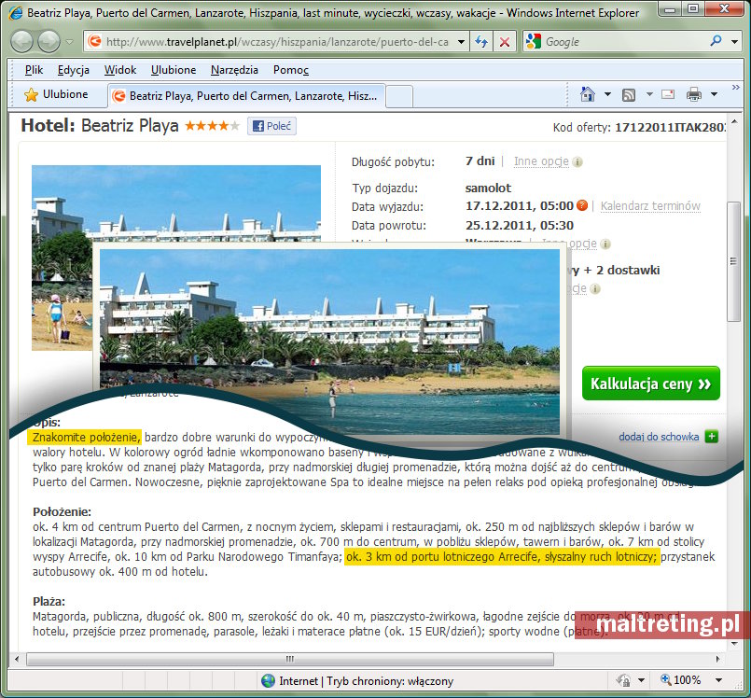Click the highlighted Znakomite położenie text
Image resolution: width=751 pixels, height=698 pixels.
[85, 437]
